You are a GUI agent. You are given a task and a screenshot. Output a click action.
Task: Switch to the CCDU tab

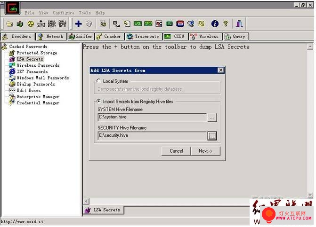(x=176, y=36)
